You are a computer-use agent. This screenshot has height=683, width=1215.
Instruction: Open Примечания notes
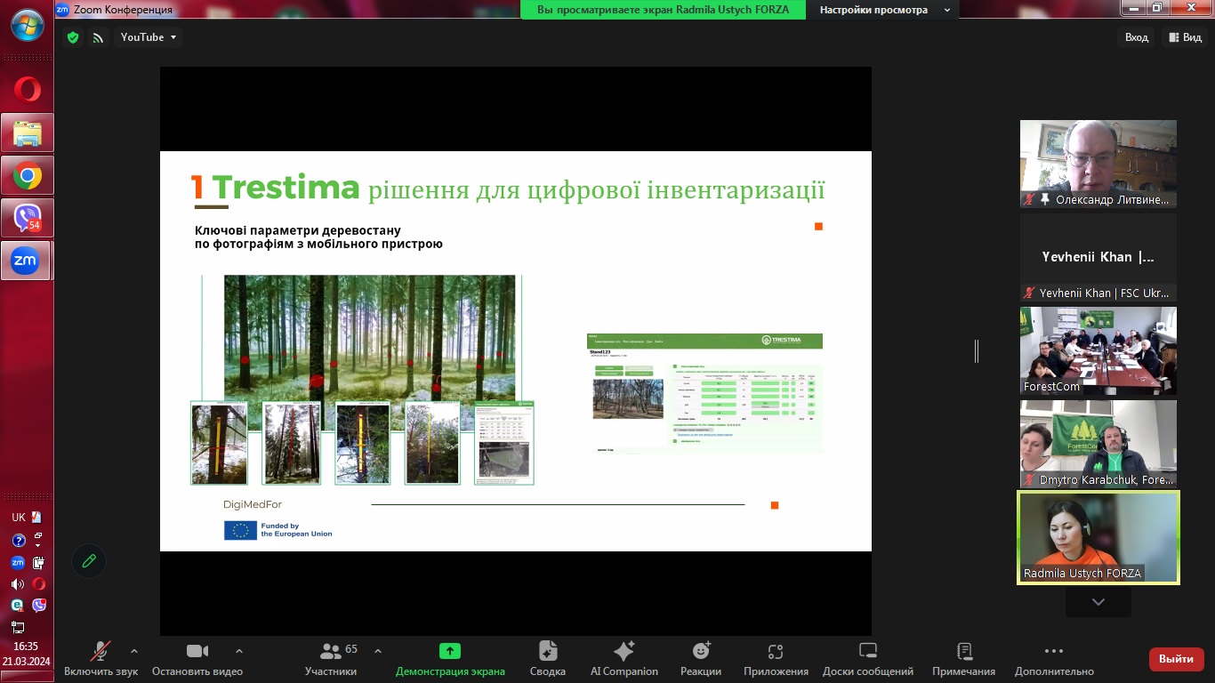coord(964,659)
